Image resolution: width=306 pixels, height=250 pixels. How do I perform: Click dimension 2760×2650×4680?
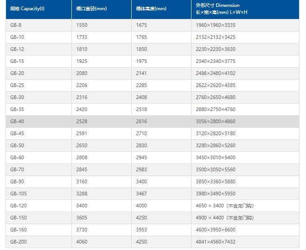point(216,97)
